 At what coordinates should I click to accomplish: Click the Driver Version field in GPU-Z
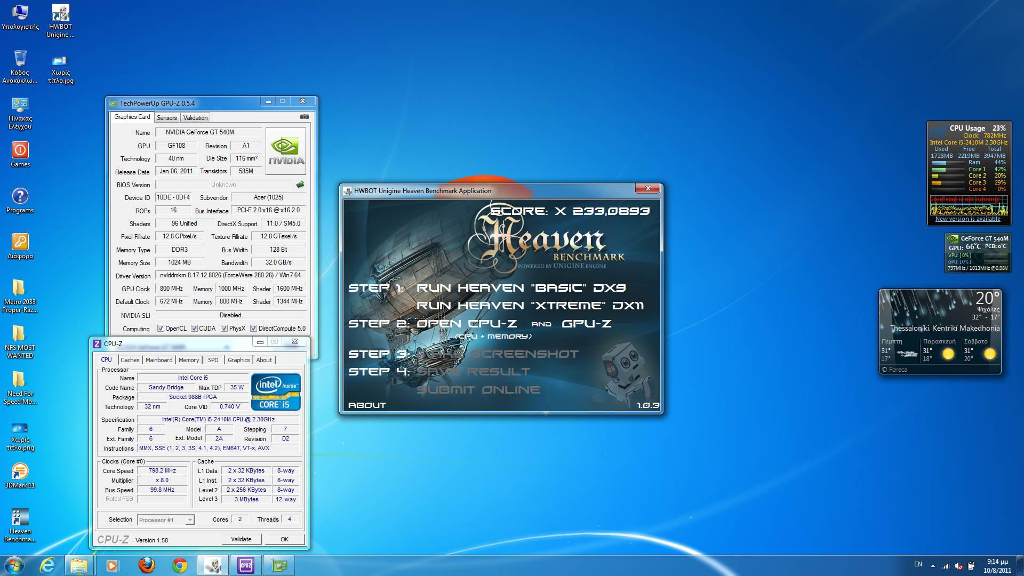pyautogui.click(x=230, y=275)
